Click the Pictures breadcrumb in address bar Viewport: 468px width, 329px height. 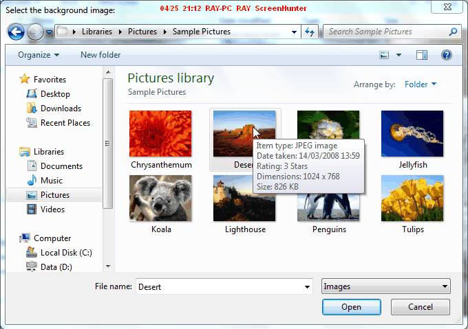(142, 32)
